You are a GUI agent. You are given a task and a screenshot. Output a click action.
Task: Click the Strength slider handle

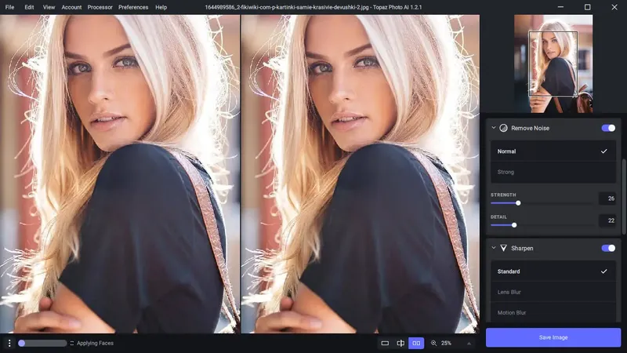(x=518, y=203)
